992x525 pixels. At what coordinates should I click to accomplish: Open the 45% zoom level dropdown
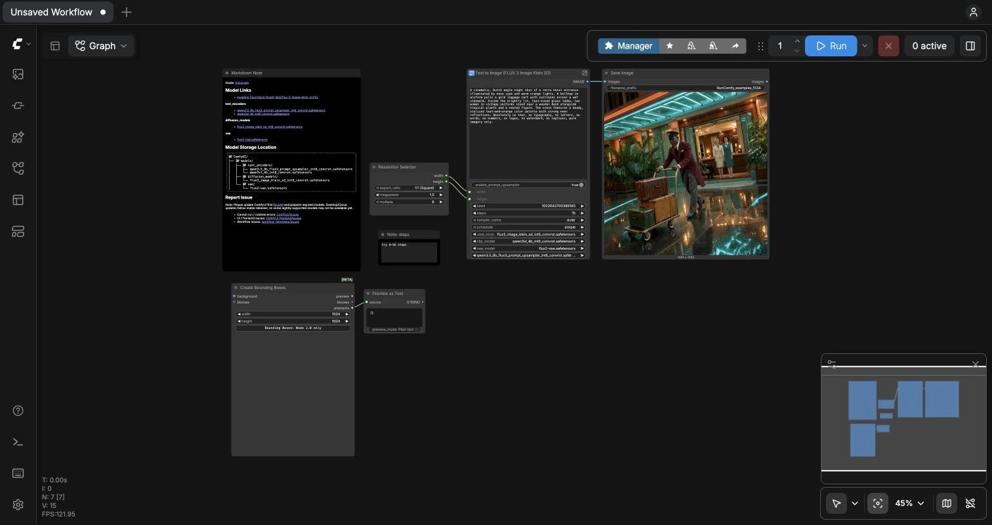tap(910, 503)
